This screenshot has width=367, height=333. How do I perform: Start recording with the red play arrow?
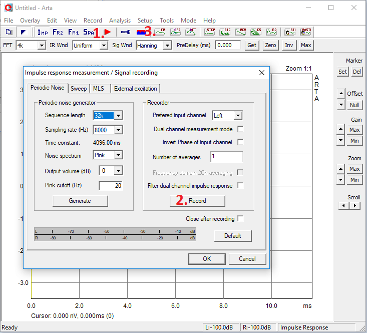click(x=107, y=32)
